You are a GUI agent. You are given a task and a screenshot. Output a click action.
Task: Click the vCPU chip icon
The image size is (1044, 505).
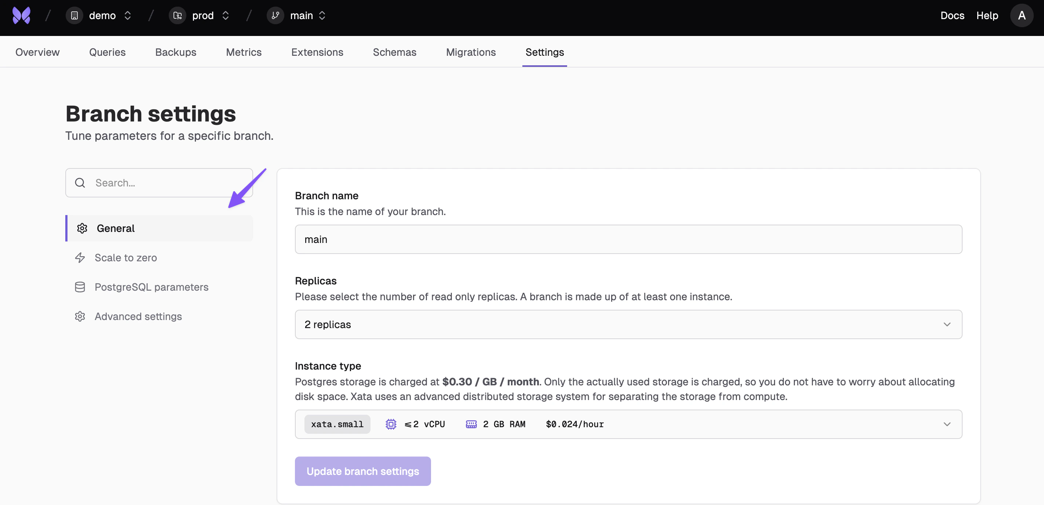click(390, 424)
